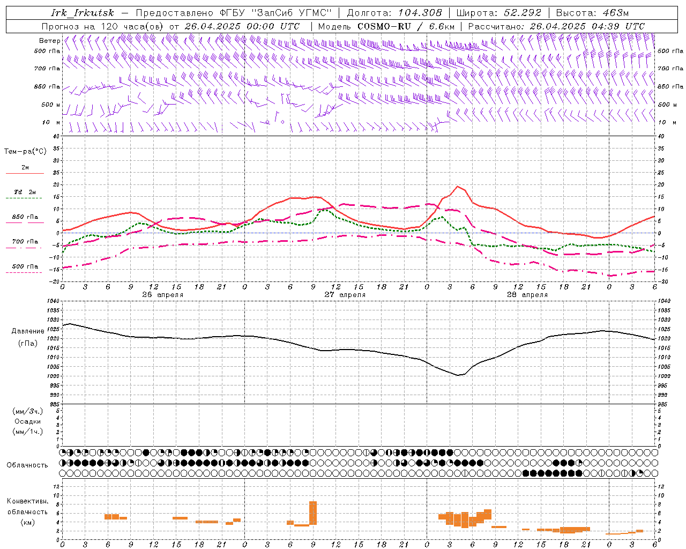Click the 500 гПа temperature legend entry
The height and width of the screenshot is (549, 686).
[x=25, y=266]
